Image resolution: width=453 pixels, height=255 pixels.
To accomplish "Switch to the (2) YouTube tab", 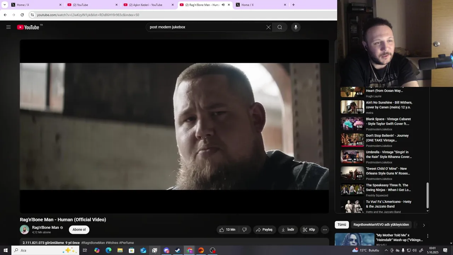I will [92, 5].
